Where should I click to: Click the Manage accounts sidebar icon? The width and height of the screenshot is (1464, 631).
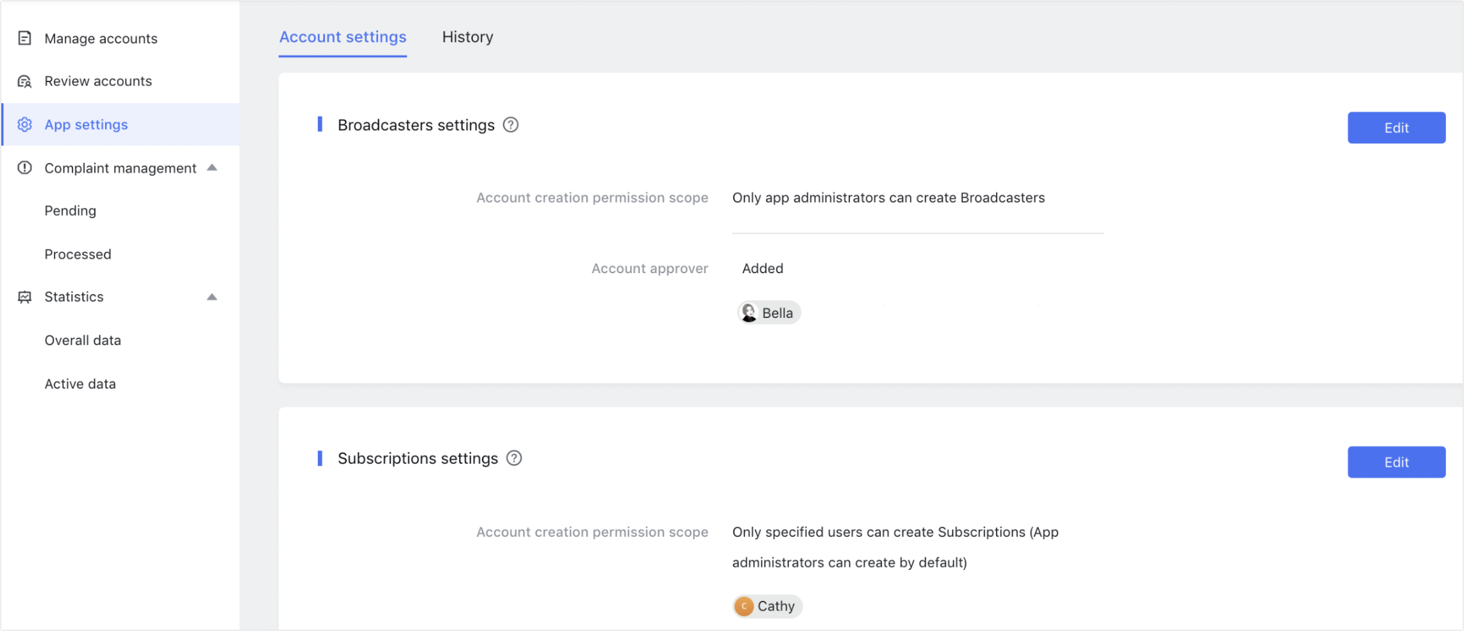point(24,38)
